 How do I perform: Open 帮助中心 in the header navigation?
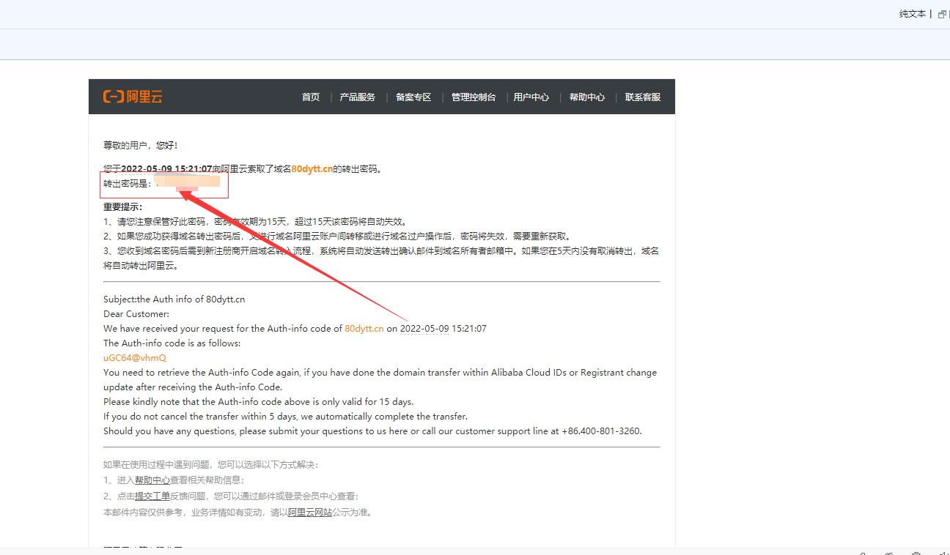(x=587, y=97)
